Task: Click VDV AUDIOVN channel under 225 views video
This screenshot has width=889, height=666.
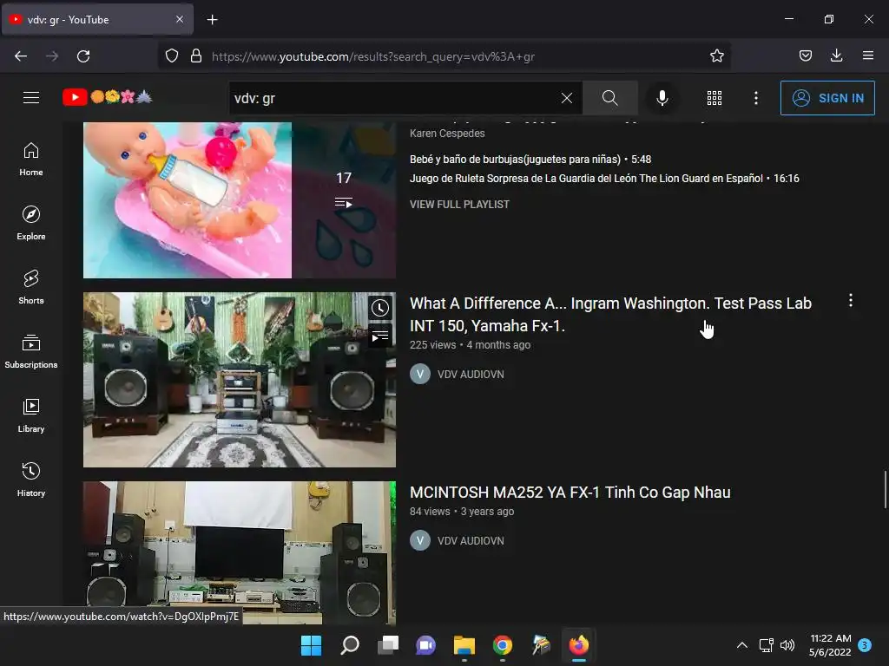Action: pos(471,375)
